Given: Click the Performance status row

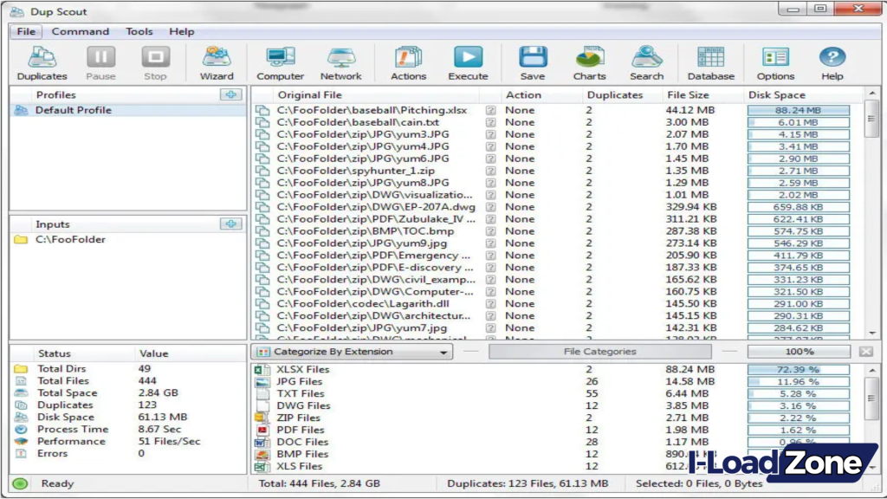Looking at the screenshot, I should (x=128, y=441).
